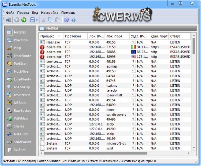Sort by the Процесс column header
This screenshot has height=166, width=201.
50,36
